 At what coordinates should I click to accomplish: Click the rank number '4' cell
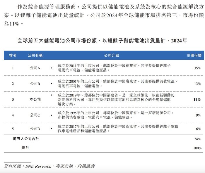[13, 115]
